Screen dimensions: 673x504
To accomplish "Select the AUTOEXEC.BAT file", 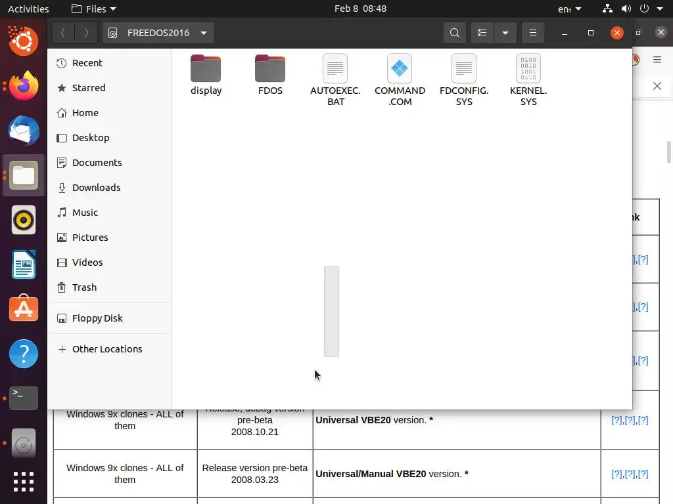I will 335,80.
